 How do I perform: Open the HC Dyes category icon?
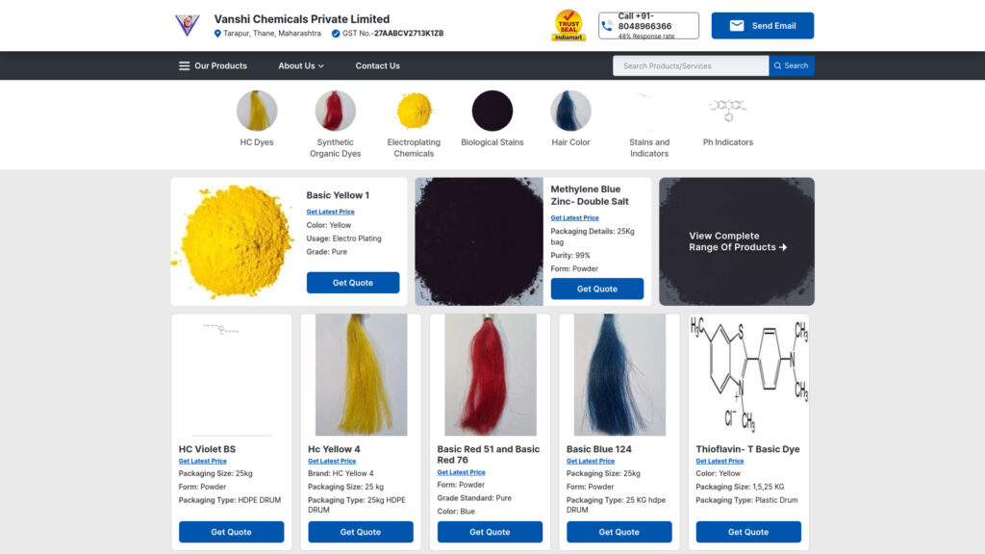(x=256, y=111)
